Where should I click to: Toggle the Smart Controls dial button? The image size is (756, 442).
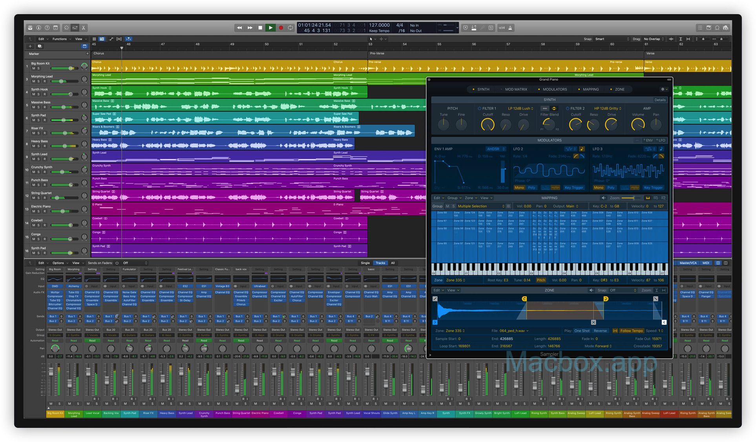point(66,28)
